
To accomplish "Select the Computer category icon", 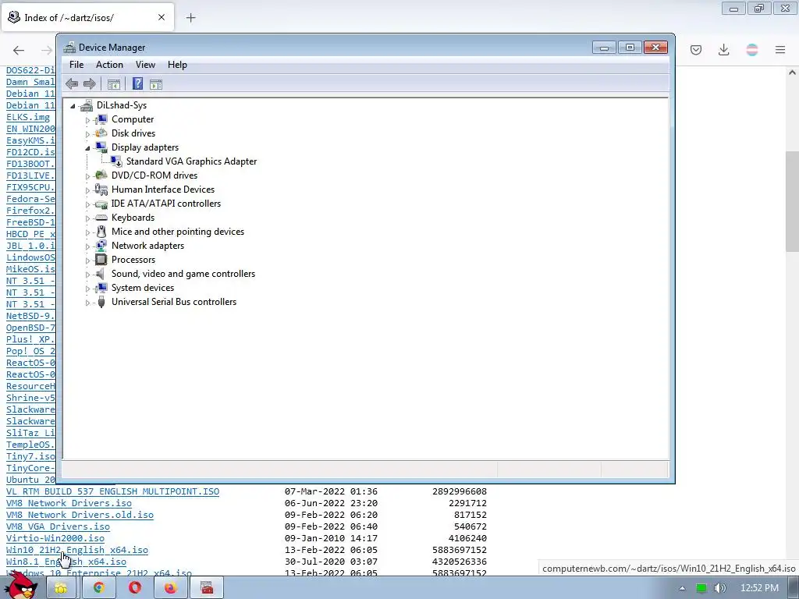I will coord(101,119).
